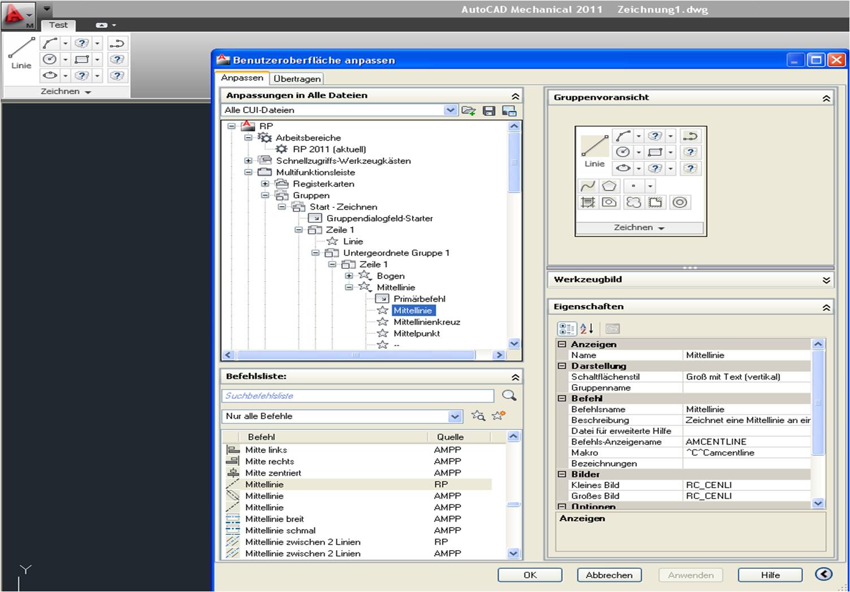This screenshot has height=592, width=850.
Task: Sort Eigenschaften alphabetically with the A-Z icon
Action: pos(587,328)
